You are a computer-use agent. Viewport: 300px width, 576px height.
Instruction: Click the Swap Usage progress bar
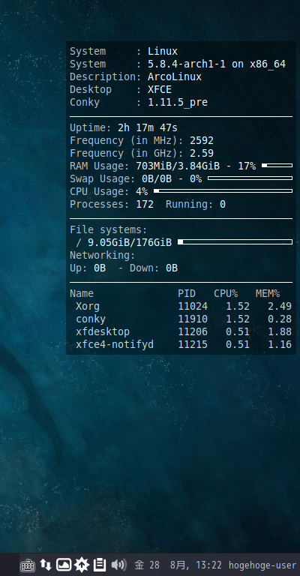pyautogui.click(x=250, y=178)
